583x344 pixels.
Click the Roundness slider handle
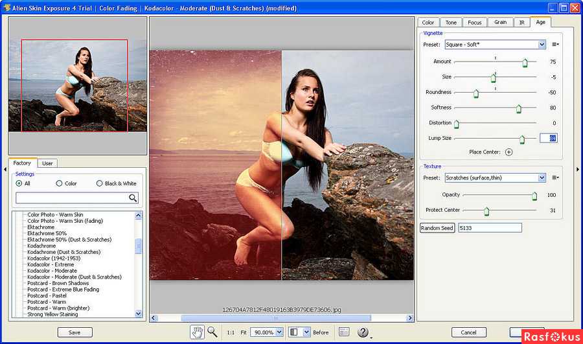pos(476,93)
